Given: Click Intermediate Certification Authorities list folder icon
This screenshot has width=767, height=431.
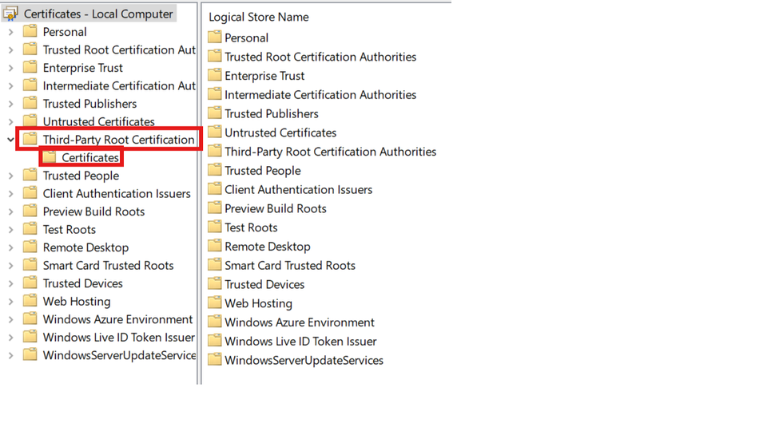Looking at the screenshot, I should (214, 94).
